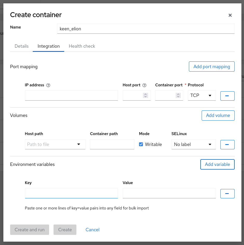Uncheck the Writable volume mode checkbox
The image size is (244, 245).
[x=141, y=144]
